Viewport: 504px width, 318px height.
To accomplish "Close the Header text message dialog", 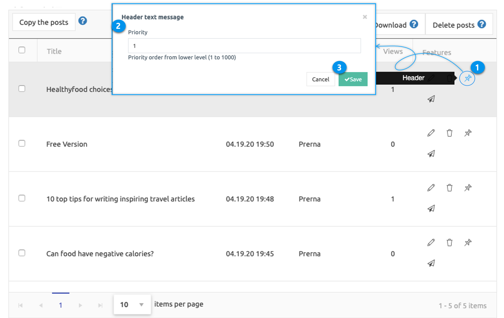I will (365, 17).
